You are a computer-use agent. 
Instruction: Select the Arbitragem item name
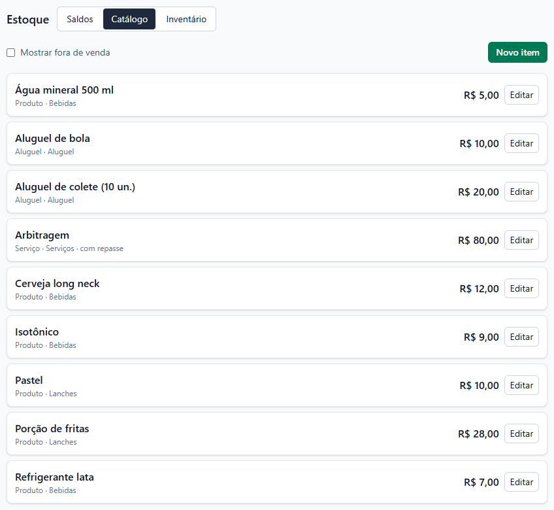point(42,235)
